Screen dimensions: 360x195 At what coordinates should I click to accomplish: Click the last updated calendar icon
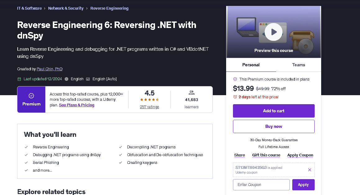pyautogui.click(x=19, y=79)
